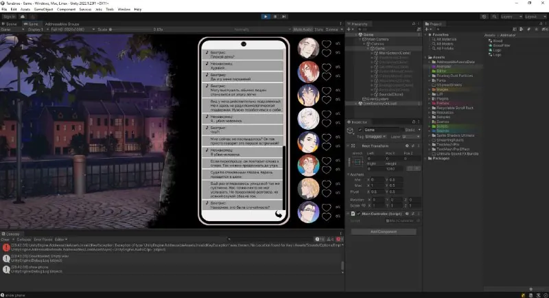The width and height of the screenshot is (549, 298).
Task: Open the Layers dropdown
Action: (x=511, y=16)
